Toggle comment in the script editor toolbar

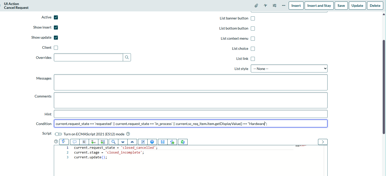pyautogui.click(x=75, y=142)
